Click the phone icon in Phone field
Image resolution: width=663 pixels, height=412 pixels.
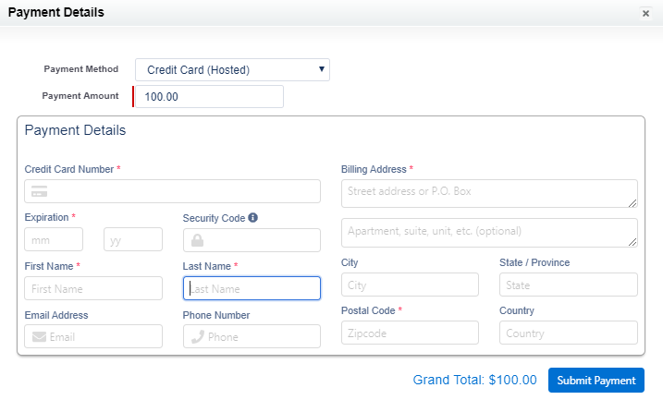(197, 337)
